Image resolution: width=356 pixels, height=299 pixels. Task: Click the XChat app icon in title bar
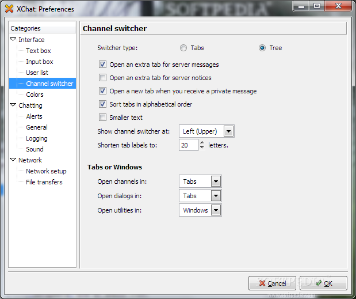[x=9, y=9]
